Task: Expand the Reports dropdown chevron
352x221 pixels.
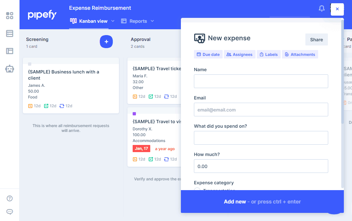Action: tap(152, 21)
